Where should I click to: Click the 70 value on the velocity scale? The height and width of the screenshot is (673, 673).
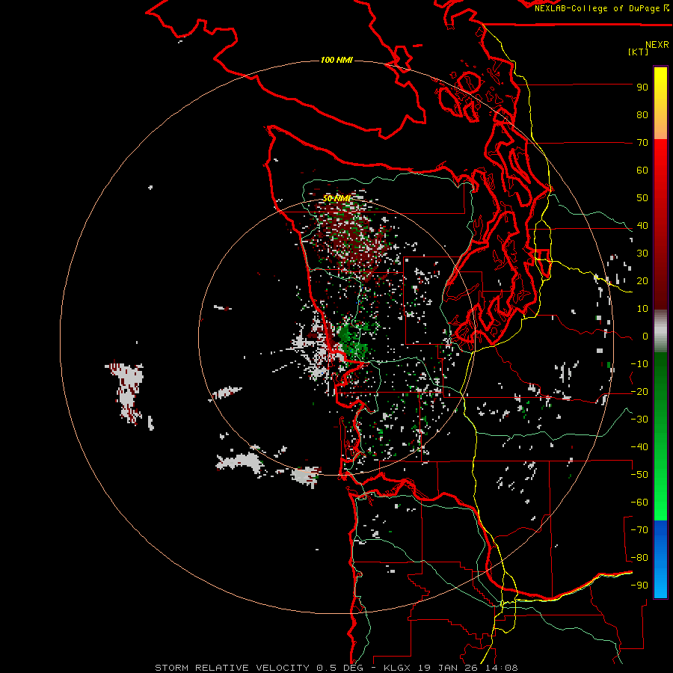642,143
